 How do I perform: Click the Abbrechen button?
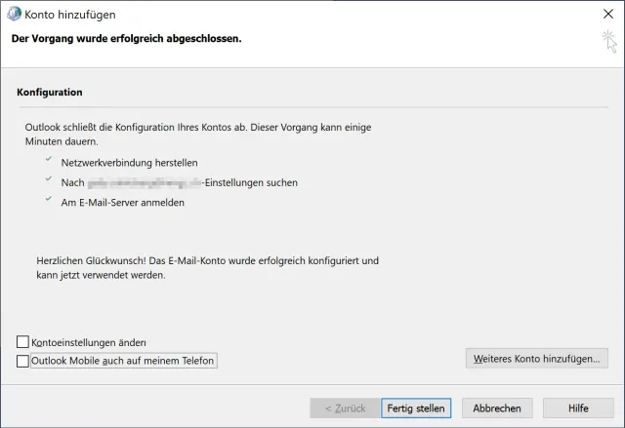497,409
